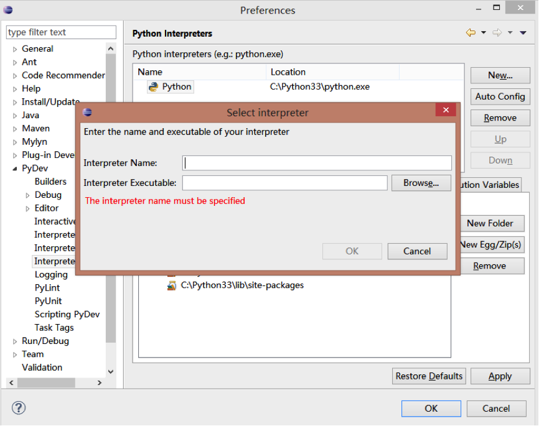Click the help question mark icon

pyautogui.click(x=19, y=408)
